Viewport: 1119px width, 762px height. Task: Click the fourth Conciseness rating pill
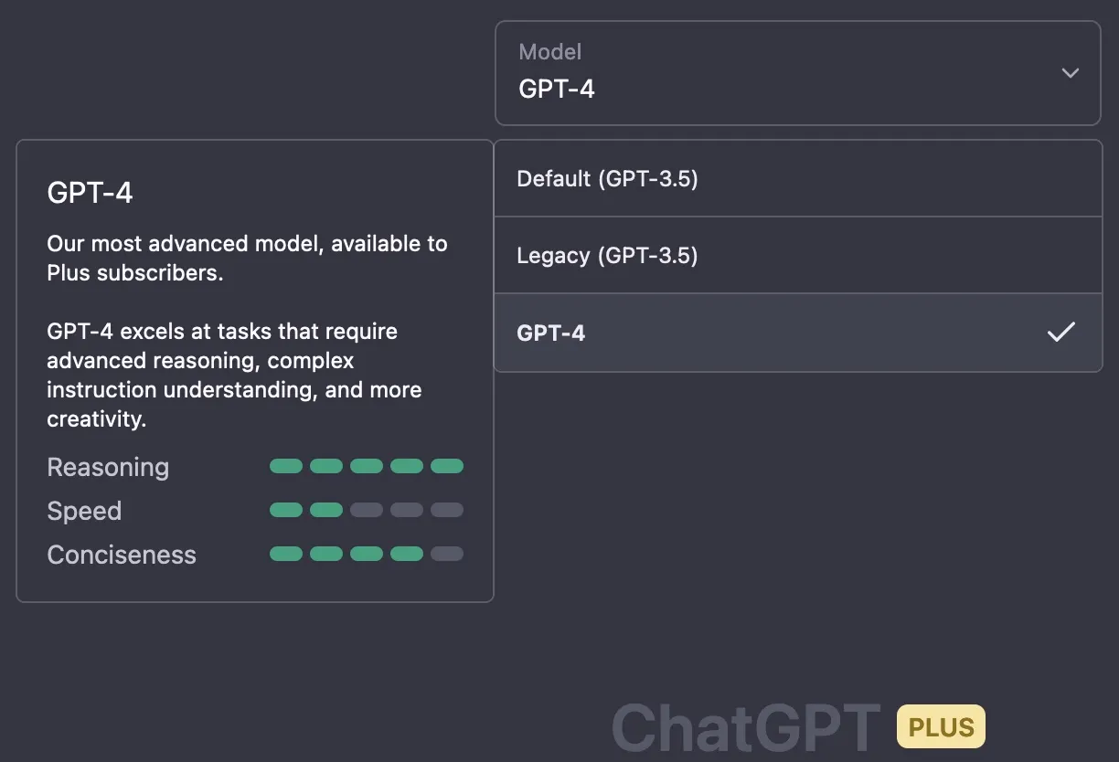[x=407, y=554]
